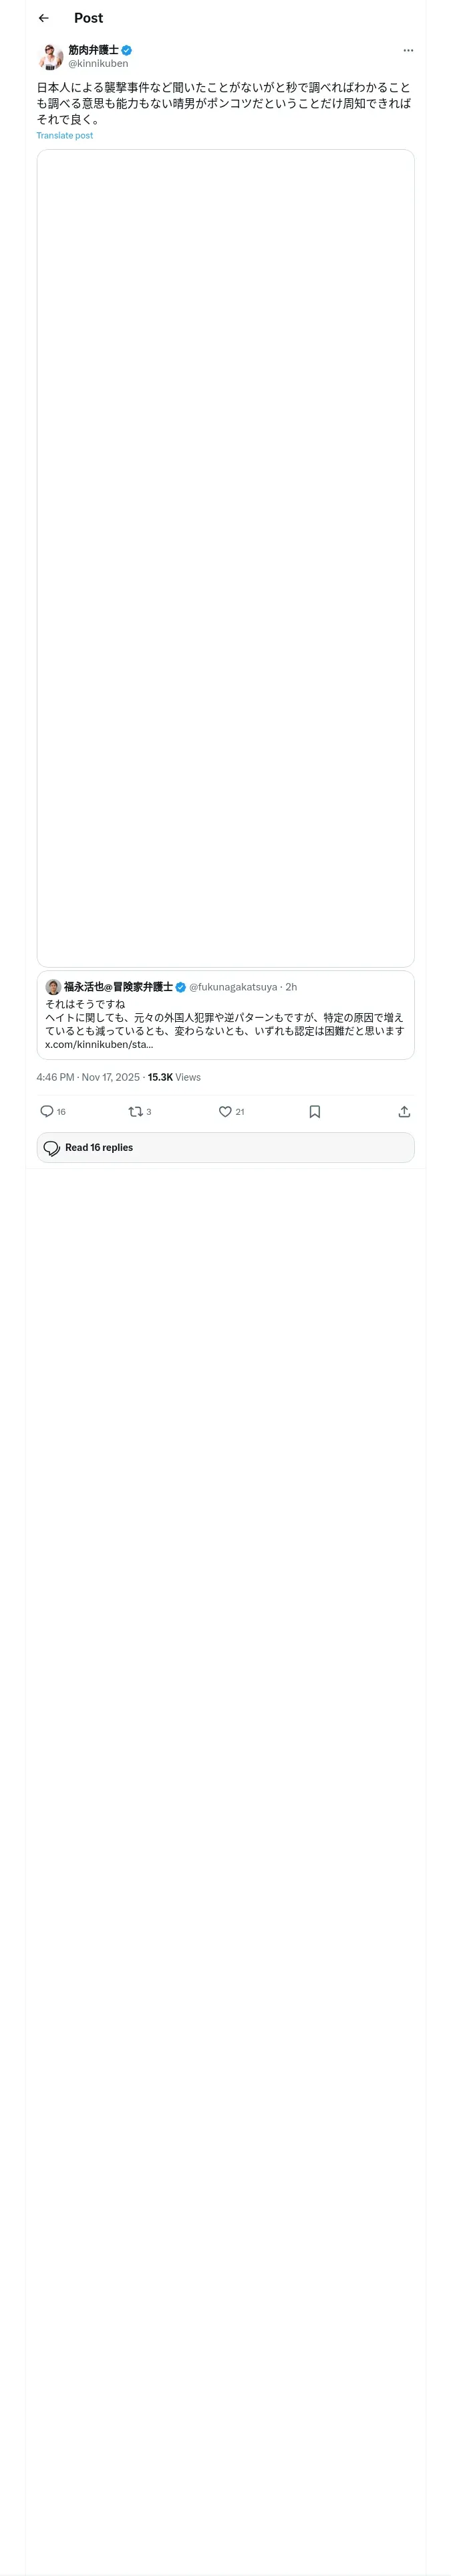The image size is (451, 2576).
Task: Click the share upload icon
Action: tap(404, 1111)
